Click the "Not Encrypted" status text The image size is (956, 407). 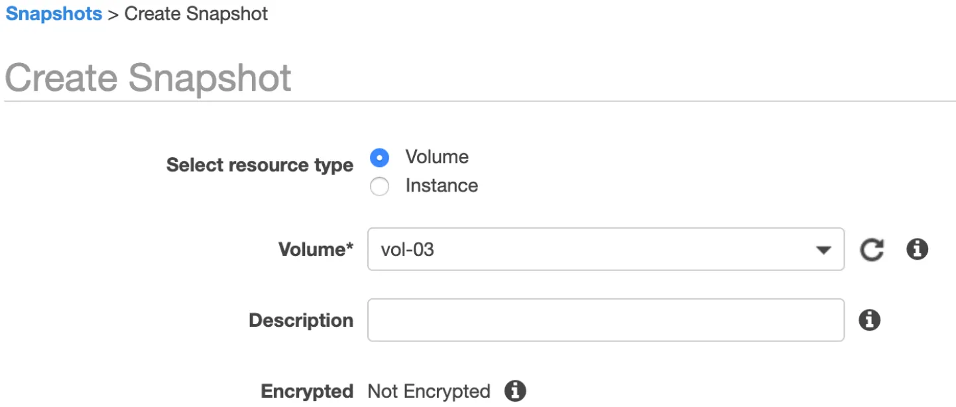pyautogui.click(x=429, y=392)
